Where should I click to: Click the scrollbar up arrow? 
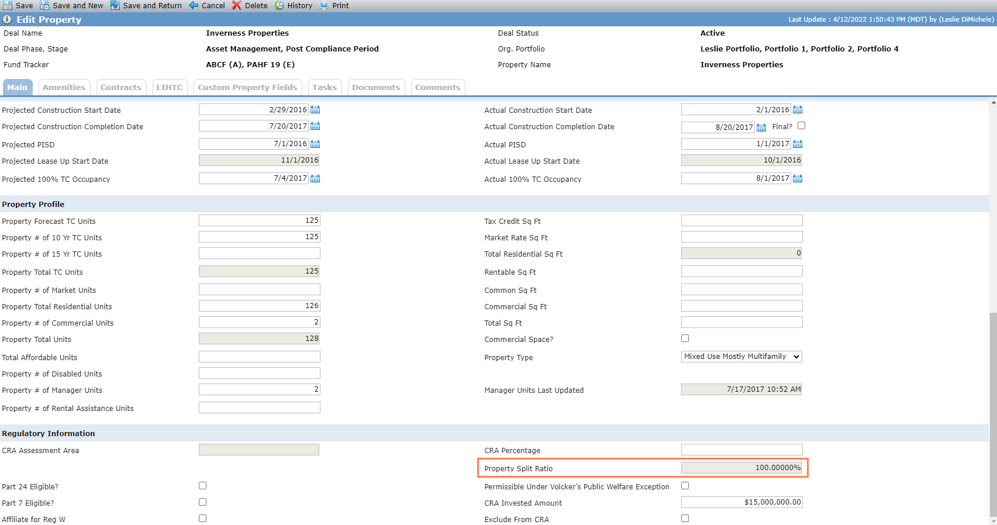click(993, 103)
